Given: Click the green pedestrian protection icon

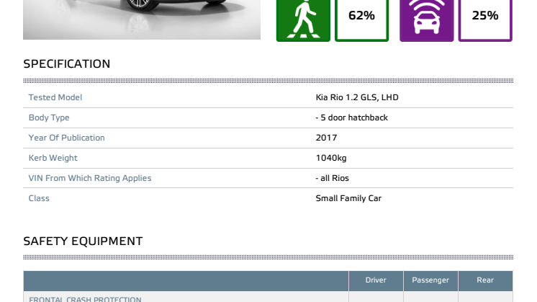Looking at the screenshot, I should tap(303, 20).
